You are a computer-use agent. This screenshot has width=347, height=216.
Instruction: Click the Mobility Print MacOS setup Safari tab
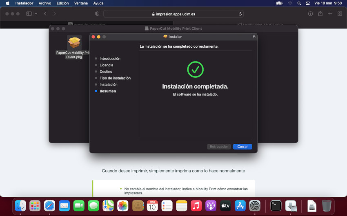[x=260, y=24]
